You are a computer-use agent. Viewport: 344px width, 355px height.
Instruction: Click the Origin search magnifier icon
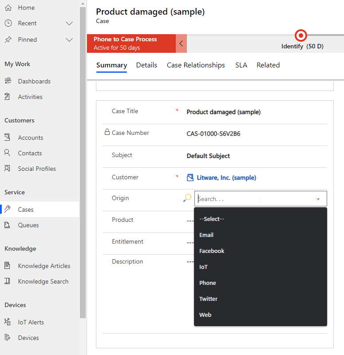[x=187, y=198]
